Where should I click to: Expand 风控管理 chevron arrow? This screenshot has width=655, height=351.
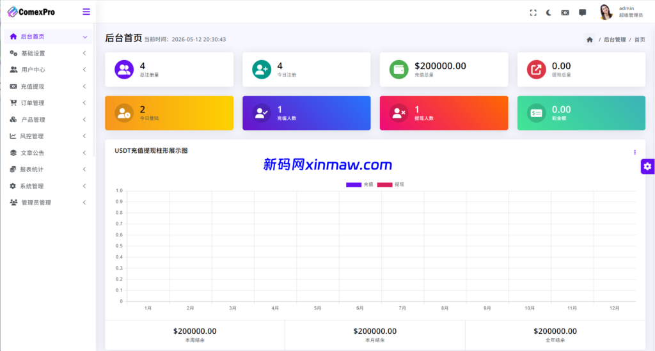tap(84, 136)
